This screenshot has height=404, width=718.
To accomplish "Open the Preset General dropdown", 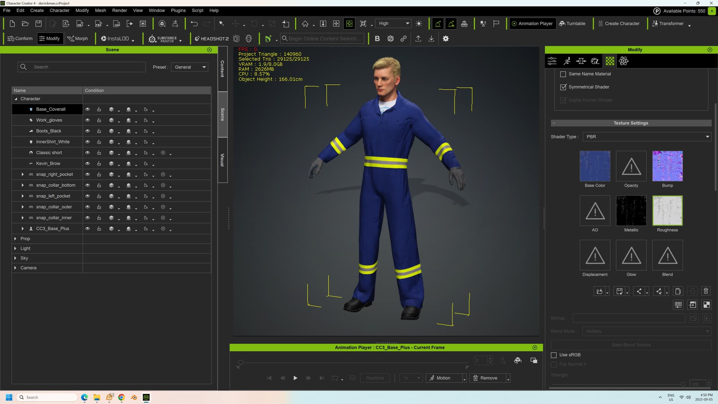I will coord(190,67).
